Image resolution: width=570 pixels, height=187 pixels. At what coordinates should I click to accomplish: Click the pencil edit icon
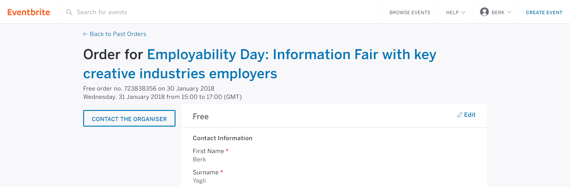point(460,115)
